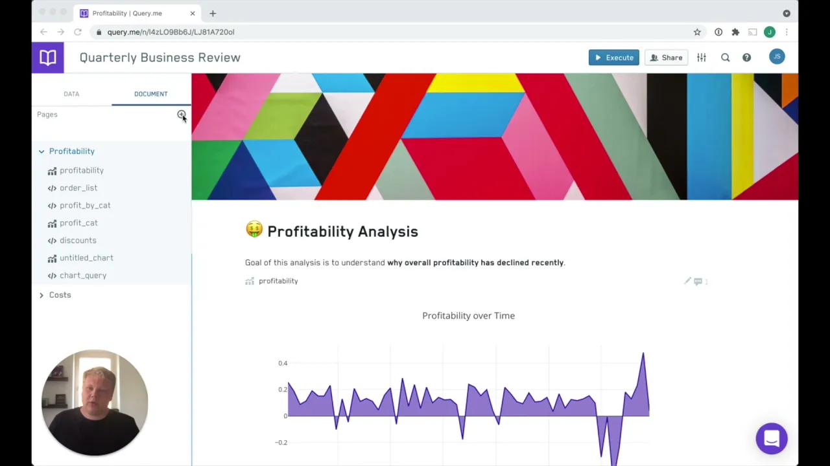Click the edit pencil on profitability block
The height and width of the screenshot is (466, 830).
(687, 281)
